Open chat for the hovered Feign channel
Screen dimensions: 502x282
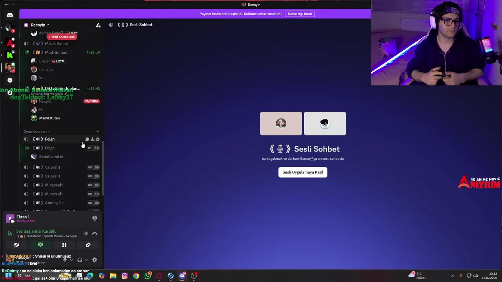point(87,139)
